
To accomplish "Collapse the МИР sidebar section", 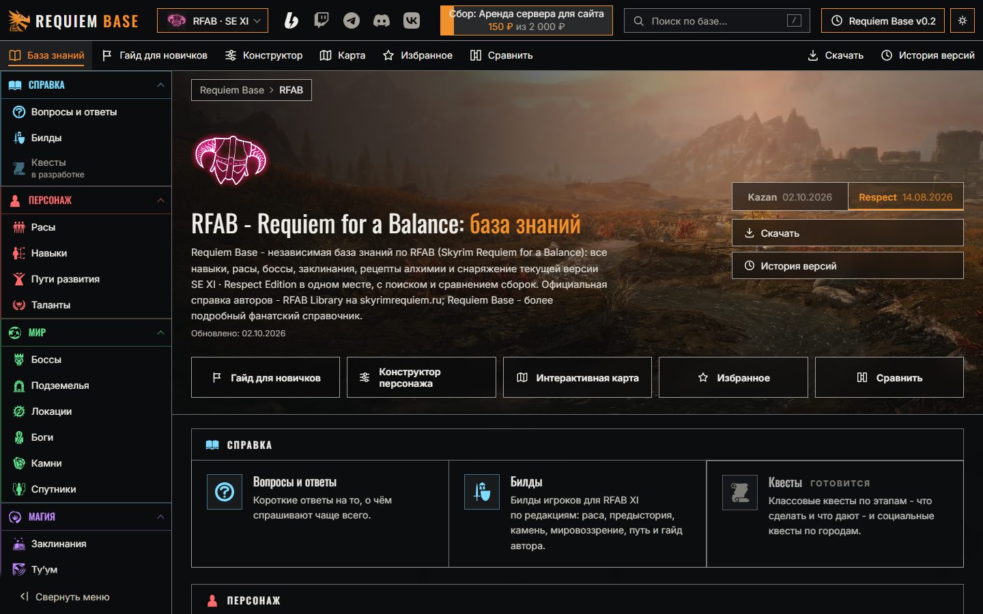I will (x=86, y=333).
